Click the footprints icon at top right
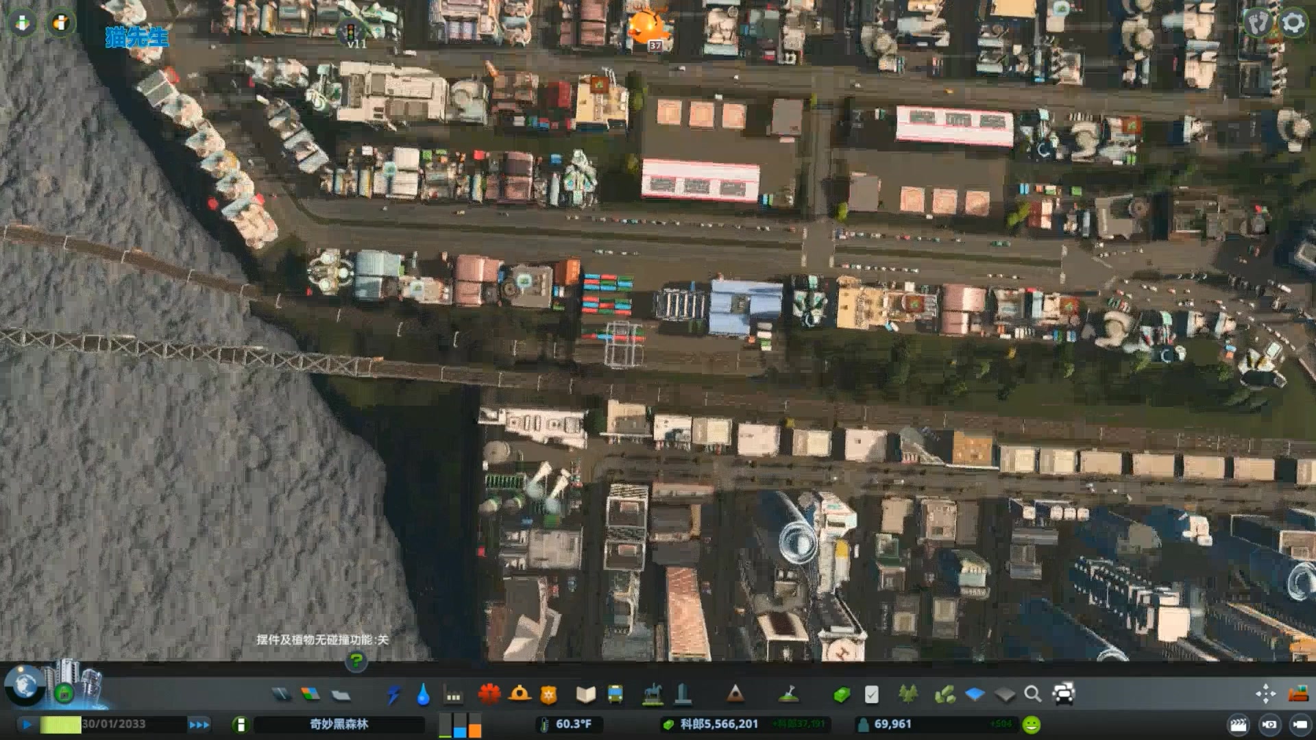This screenshot has height=740, width=1316. [1257, 23]
